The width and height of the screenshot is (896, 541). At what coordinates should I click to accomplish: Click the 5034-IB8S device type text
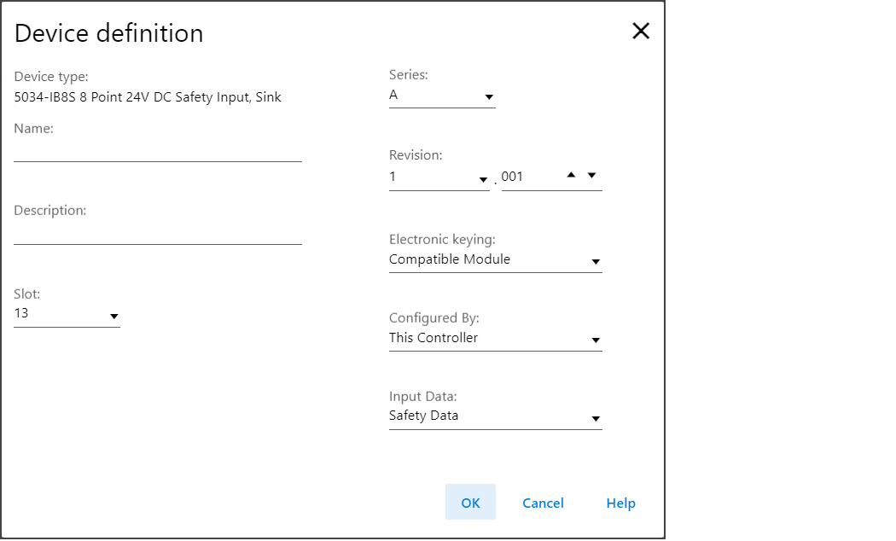(148, 97)
